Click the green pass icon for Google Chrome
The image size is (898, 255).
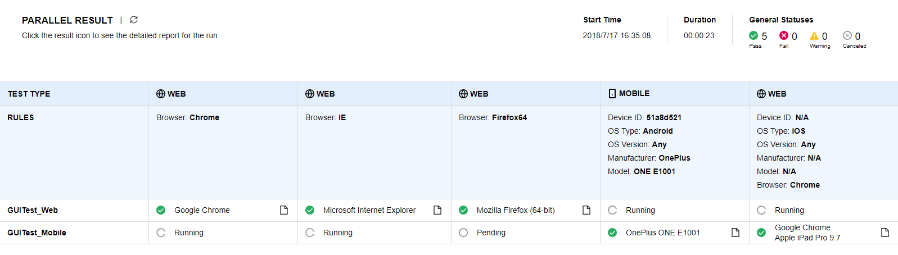(161, 210)
